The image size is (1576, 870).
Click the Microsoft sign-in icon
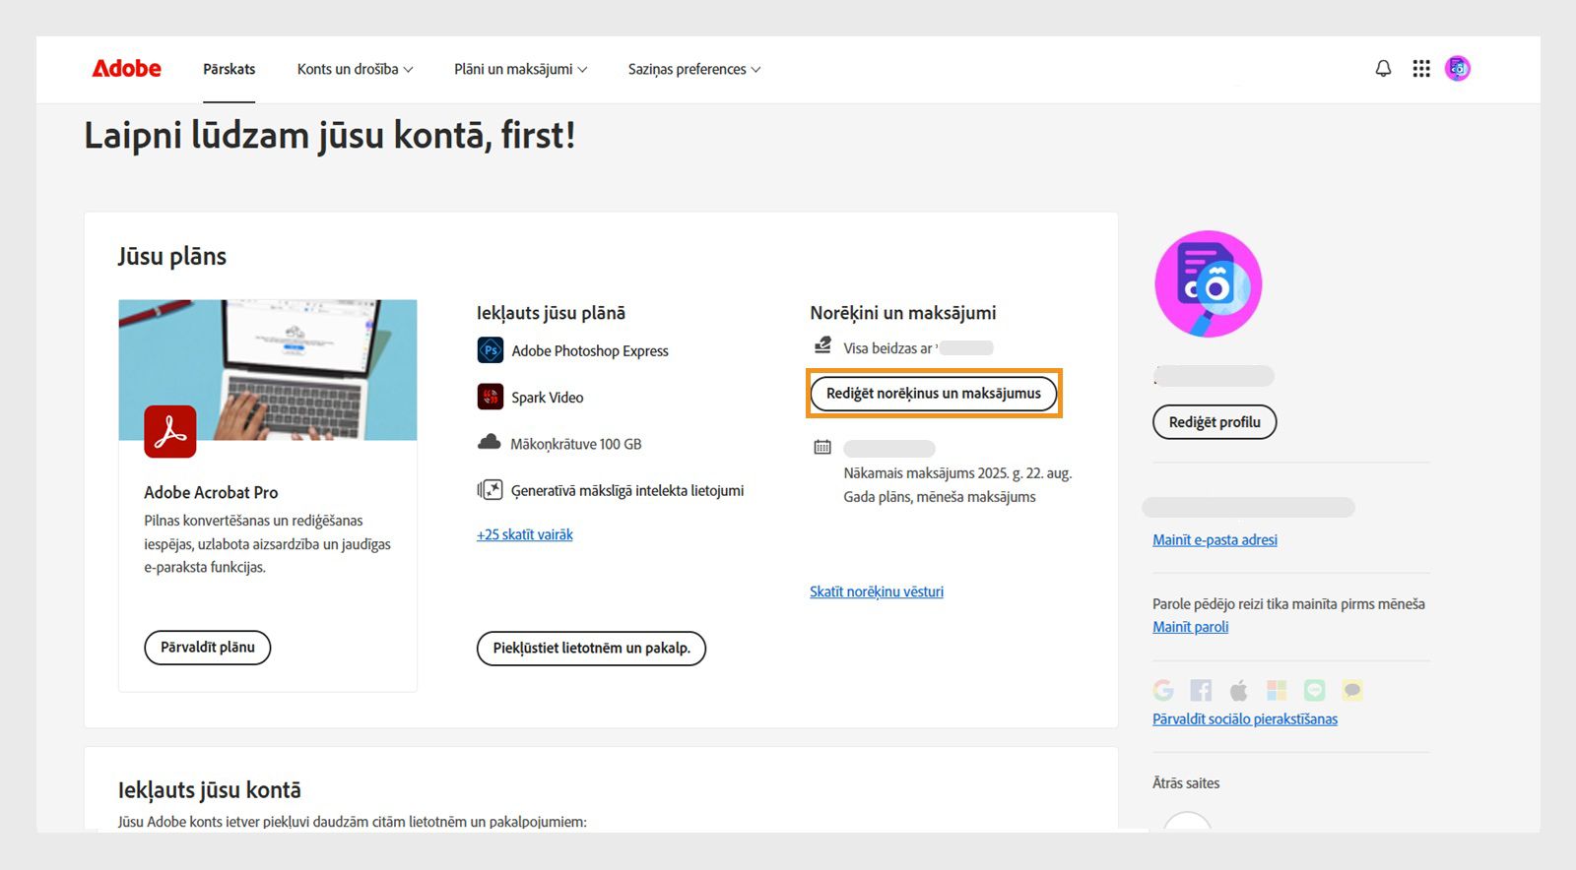[x=1278, y=690]
